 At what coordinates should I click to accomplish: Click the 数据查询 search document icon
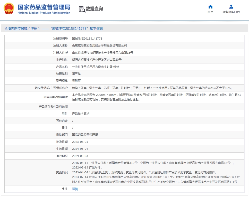coord(82,9)
